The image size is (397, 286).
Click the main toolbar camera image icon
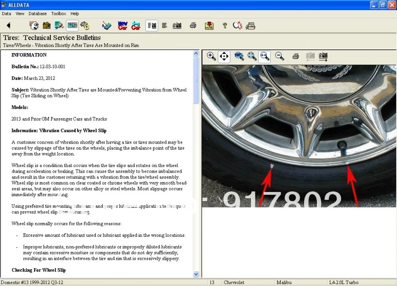[x=177, y=25]
